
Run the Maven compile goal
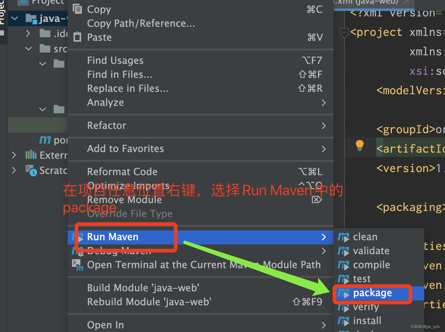(379, 265)
